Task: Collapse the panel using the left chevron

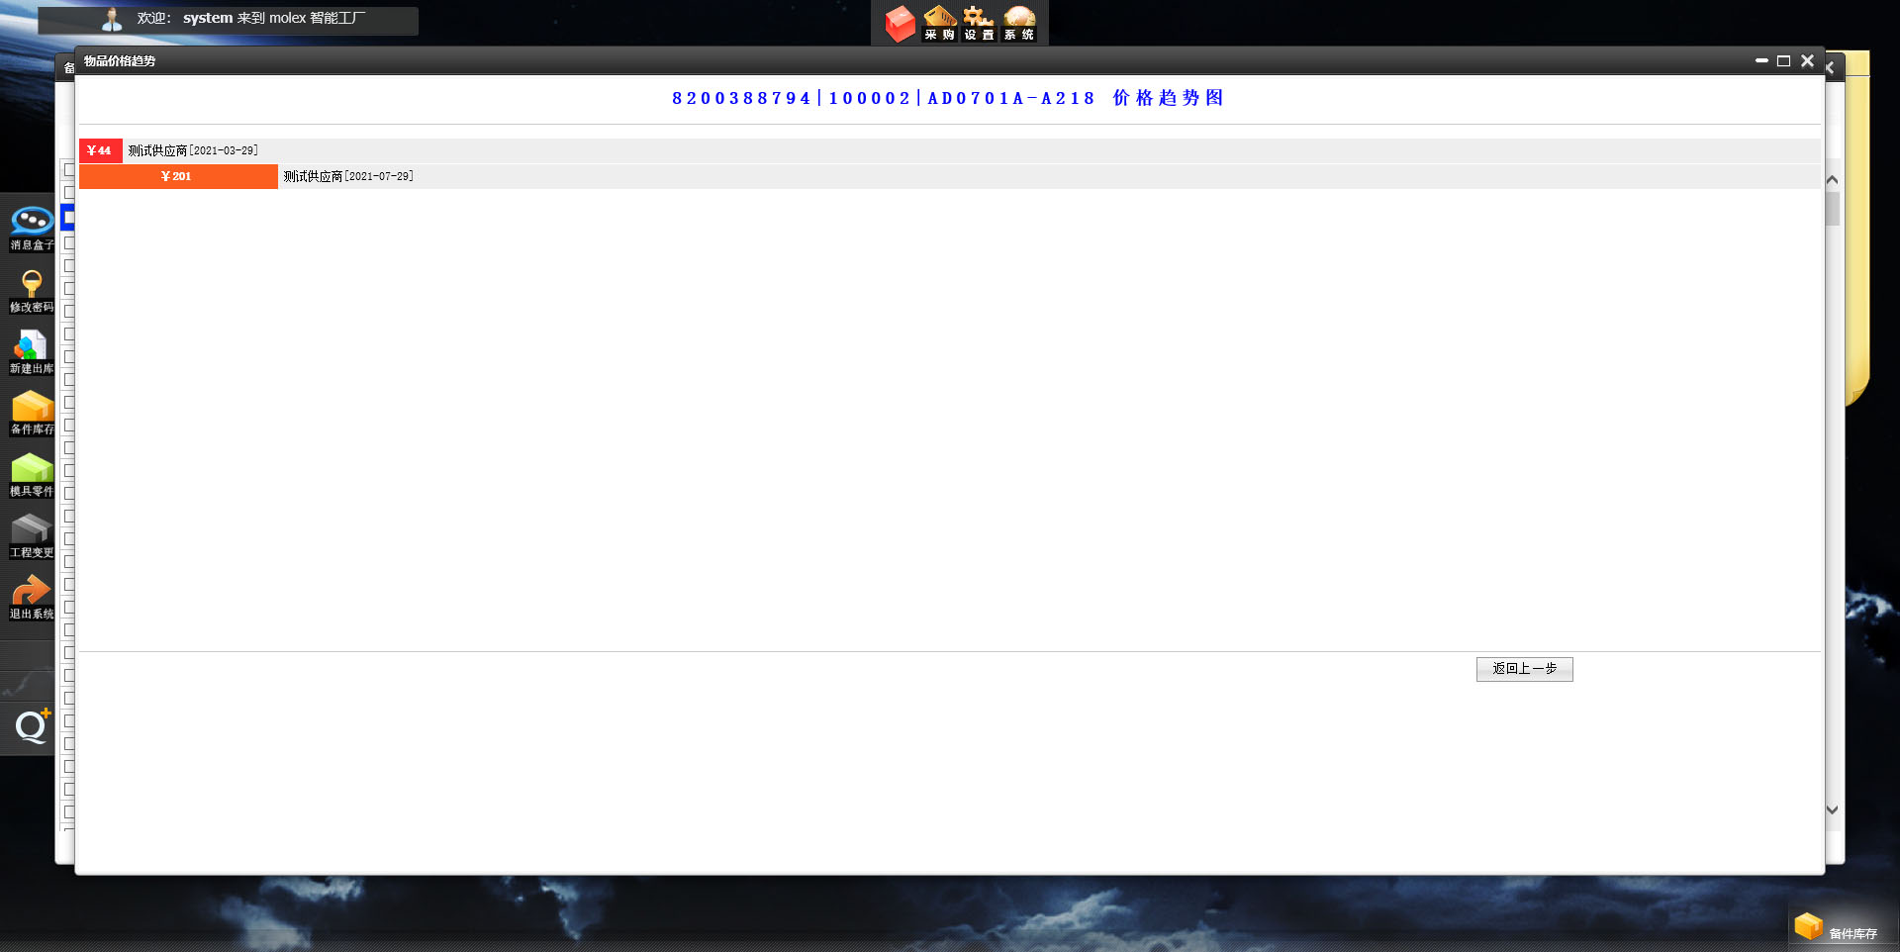Action: tap(1831, 68)
